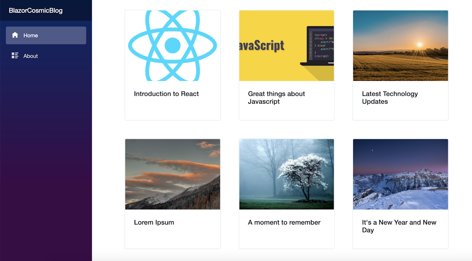Click the foggy white tree thumbnail

286,174
